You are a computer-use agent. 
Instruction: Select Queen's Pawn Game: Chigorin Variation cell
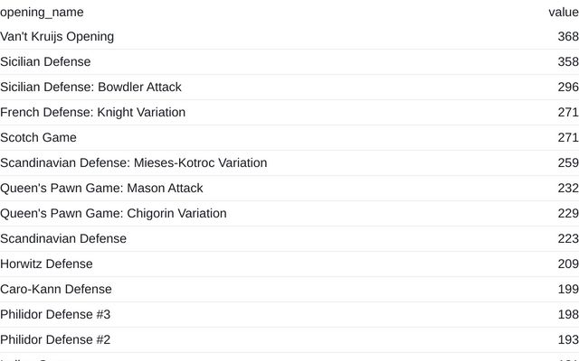click(113, 214)
